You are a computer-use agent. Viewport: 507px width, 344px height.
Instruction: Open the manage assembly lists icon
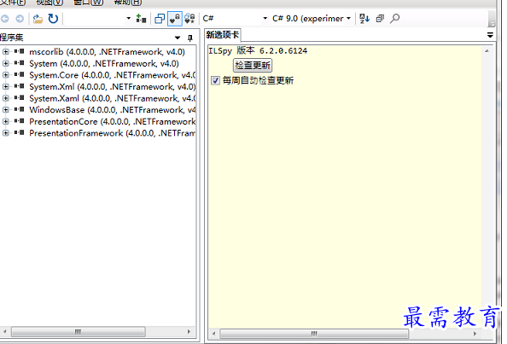(x=141, y=19)
